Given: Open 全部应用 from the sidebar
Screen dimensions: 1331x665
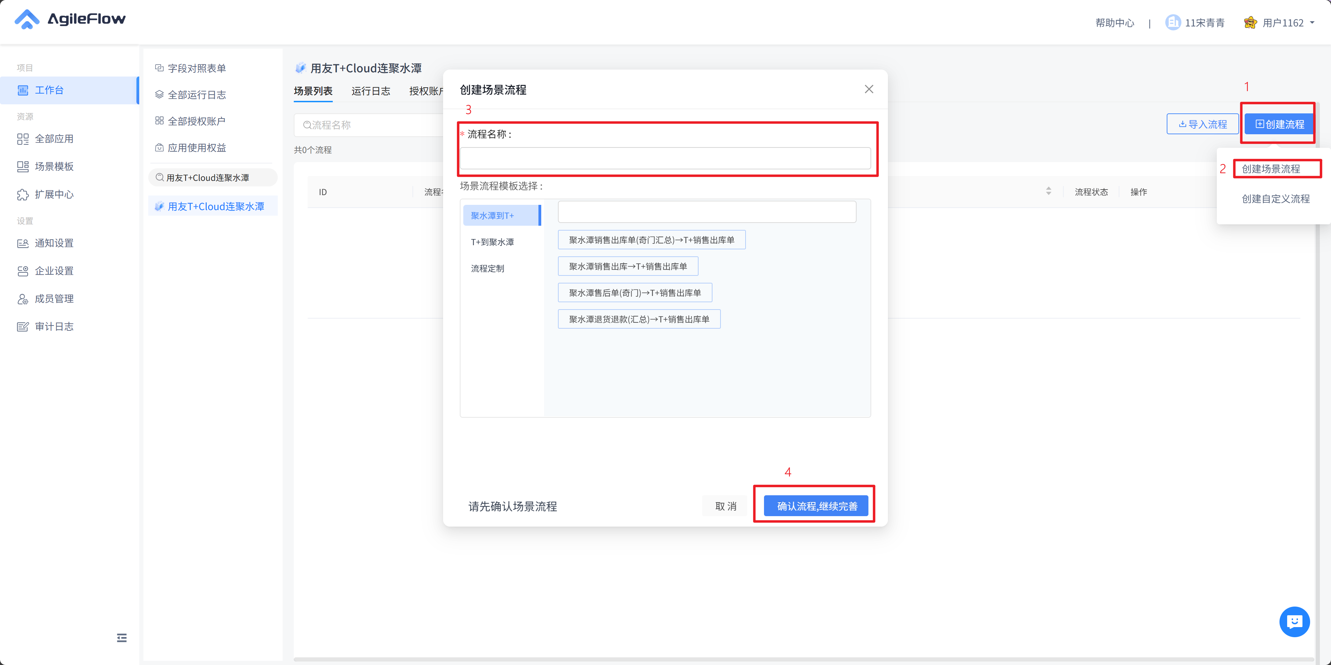Looking at the screenshot, I should pyautogui.click(x=54, y=139).
